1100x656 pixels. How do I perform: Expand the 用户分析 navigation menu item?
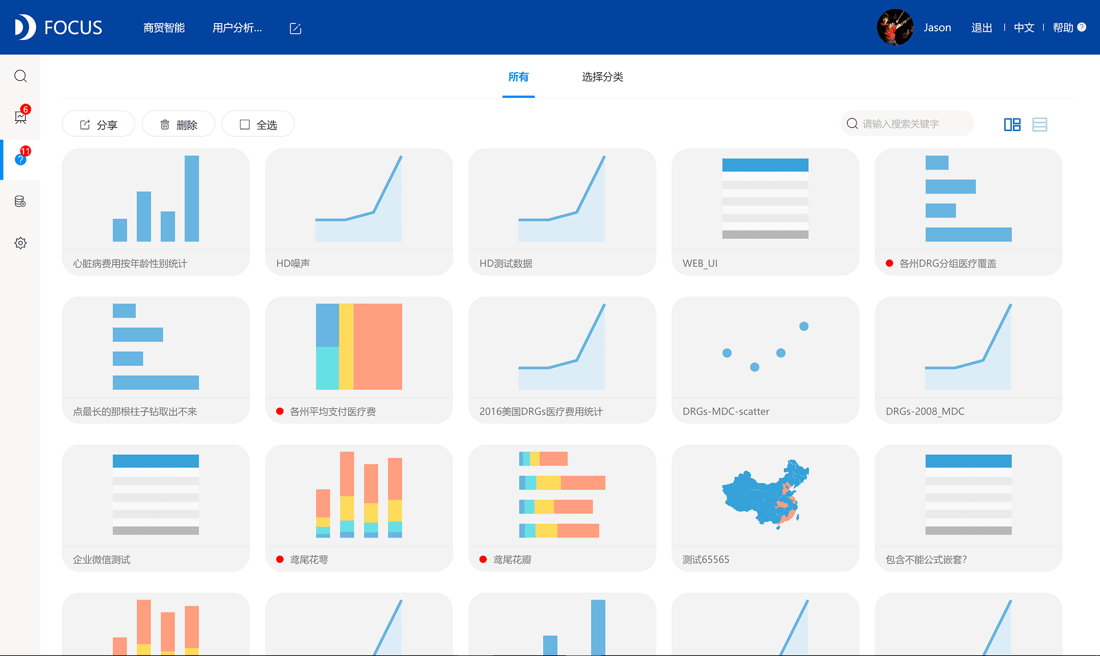pyautogui.click(x=238, y=27)
